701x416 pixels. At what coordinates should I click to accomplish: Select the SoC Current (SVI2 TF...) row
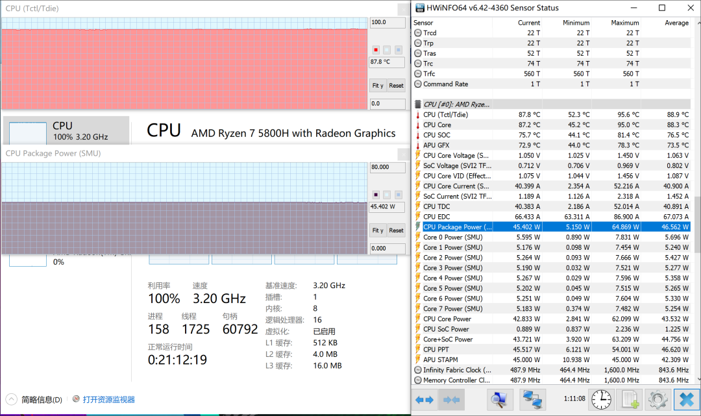pyautogui.click(x=551, y=197)
